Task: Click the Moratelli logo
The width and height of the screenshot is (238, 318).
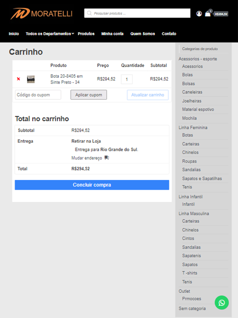Action: coord(41,14)
